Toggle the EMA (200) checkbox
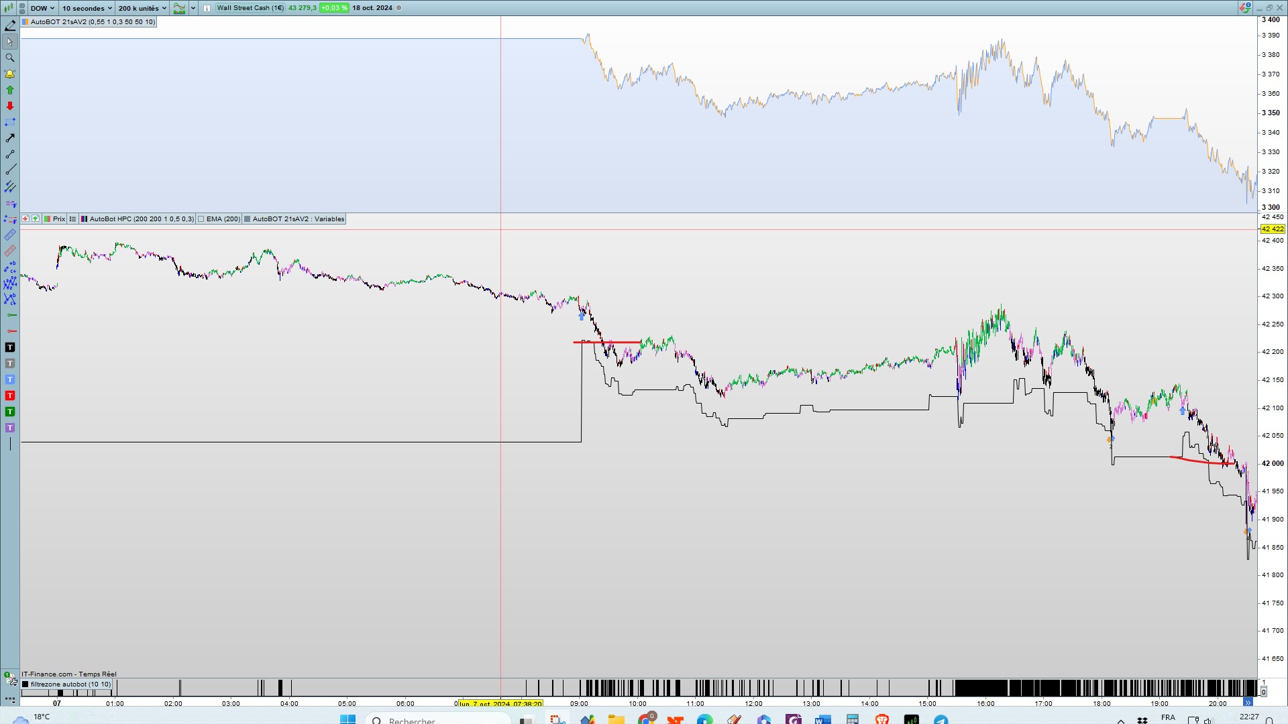 click(x=201, y=219)
